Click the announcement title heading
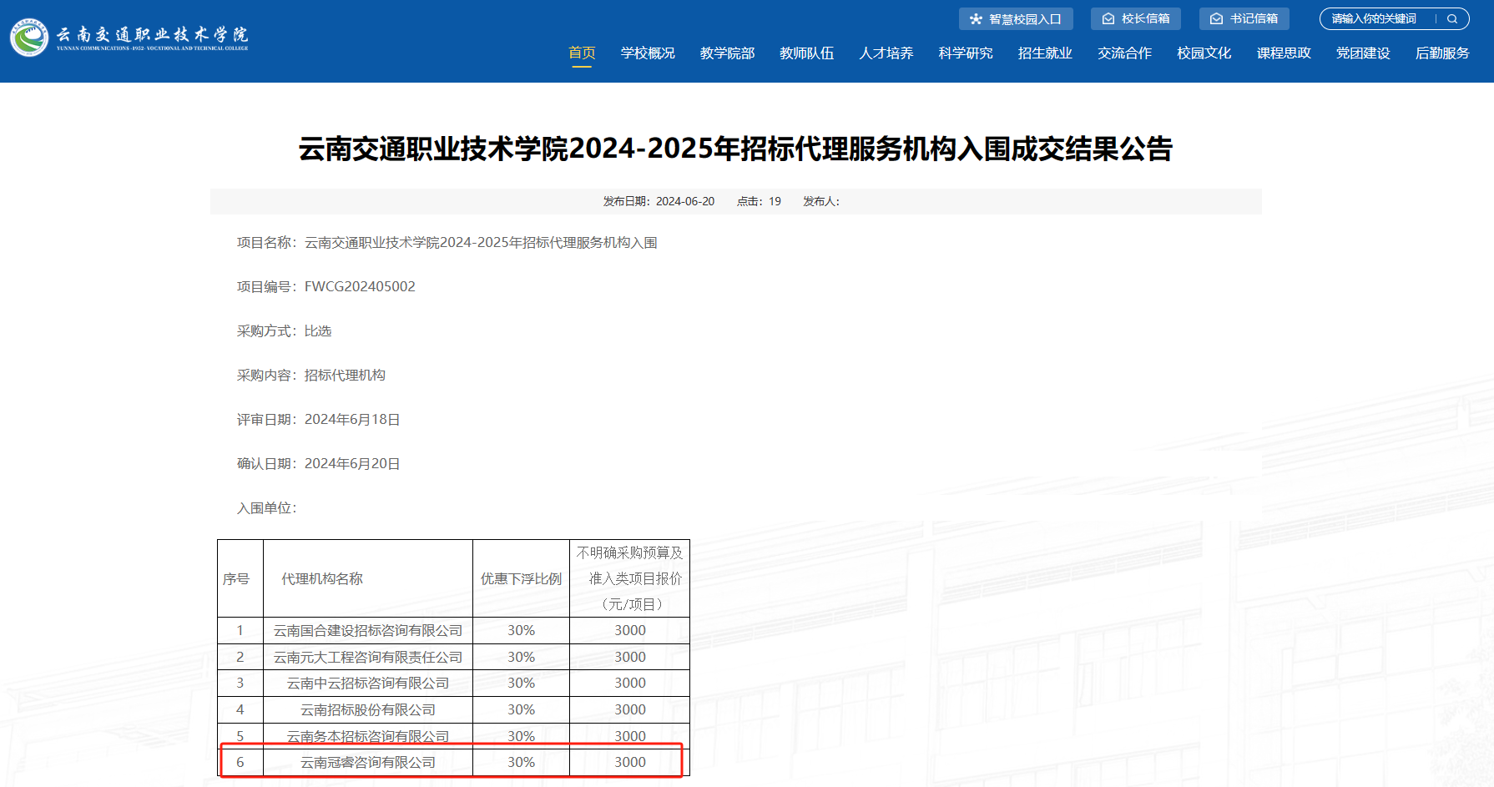1494x787 pixels. tap(735, 149)
